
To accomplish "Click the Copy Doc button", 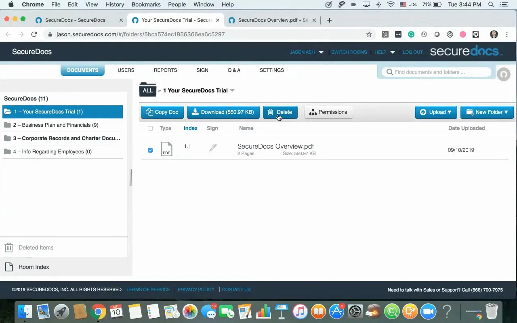I will pos(162,112).
